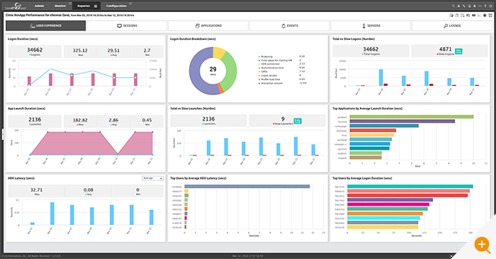This screenshot has height=259, width=496.
Task: Click the green percentage badge beside Slow Logons
Action: pos(458,51)
